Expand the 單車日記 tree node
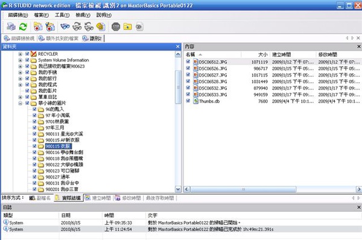The height and width of the screenshot is (240, 362). (21, 97)
